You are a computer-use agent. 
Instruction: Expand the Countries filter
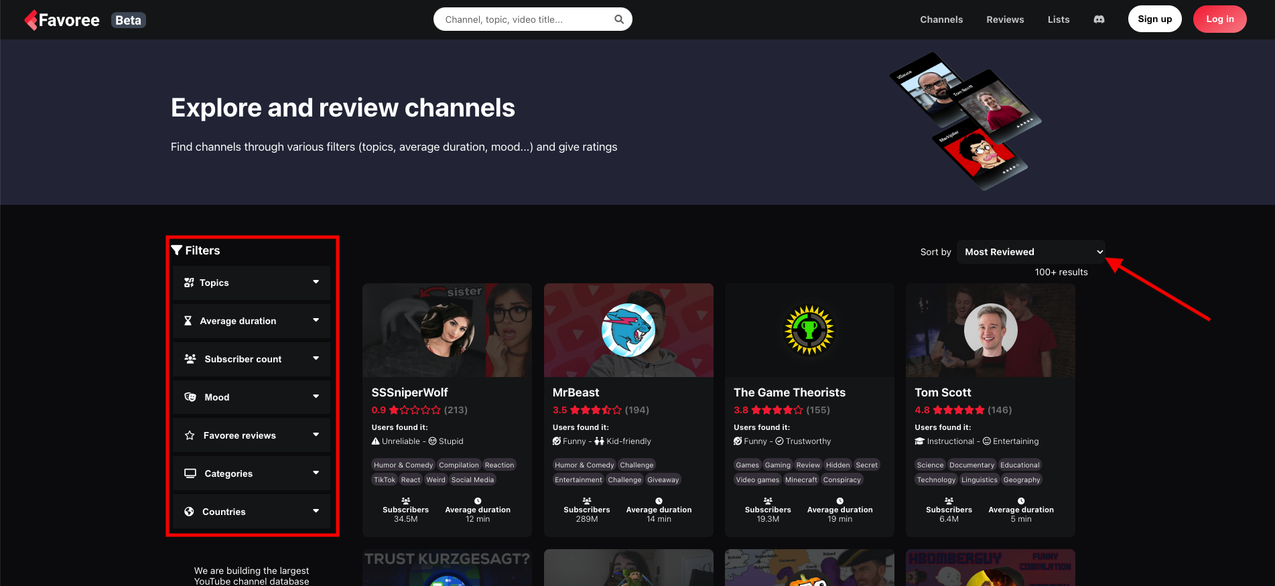pos(251,512)
